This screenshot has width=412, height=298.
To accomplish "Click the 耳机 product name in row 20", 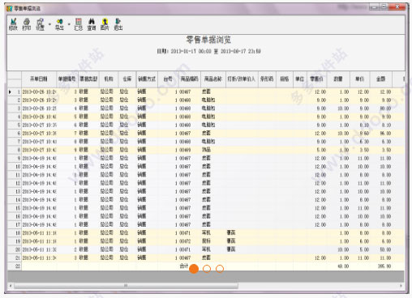I will 206,249.
